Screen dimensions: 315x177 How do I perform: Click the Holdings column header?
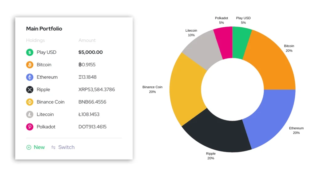[x=35, y=40]
